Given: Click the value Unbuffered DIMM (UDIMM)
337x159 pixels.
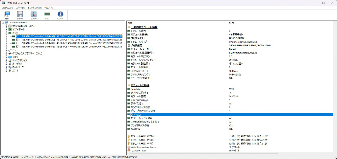Looking at the screenshot, I should (243, 42).
